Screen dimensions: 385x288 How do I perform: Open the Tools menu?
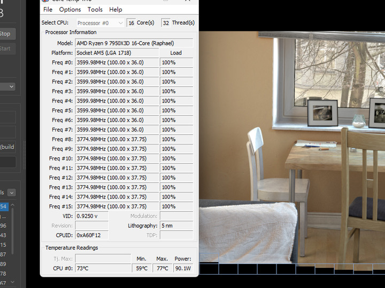[95, 10]
